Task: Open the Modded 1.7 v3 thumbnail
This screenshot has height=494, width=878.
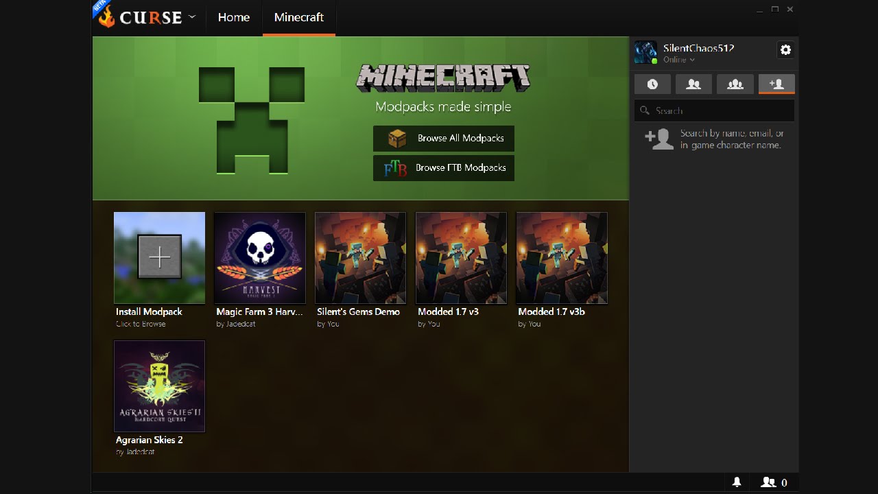Action: (461, 258)
